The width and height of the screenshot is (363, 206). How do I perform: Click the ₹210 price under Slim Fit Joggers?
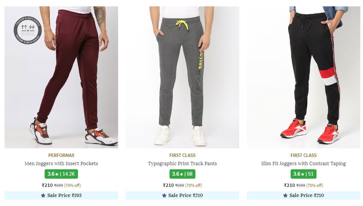coord(289,185)
